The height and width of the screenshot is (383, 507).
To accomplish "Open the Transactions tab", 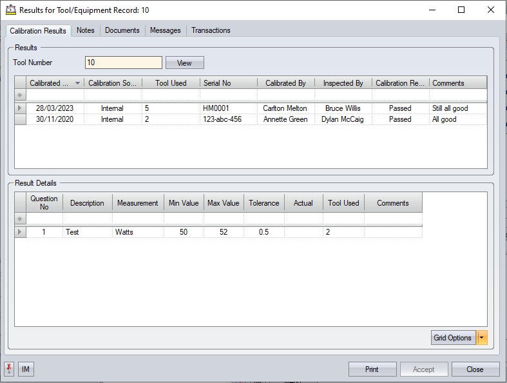I will 211,30.
